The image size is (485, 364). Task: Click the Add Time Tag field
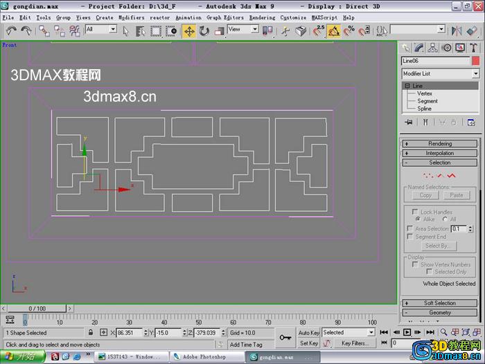pyautogui.click(x=250, y=345)
